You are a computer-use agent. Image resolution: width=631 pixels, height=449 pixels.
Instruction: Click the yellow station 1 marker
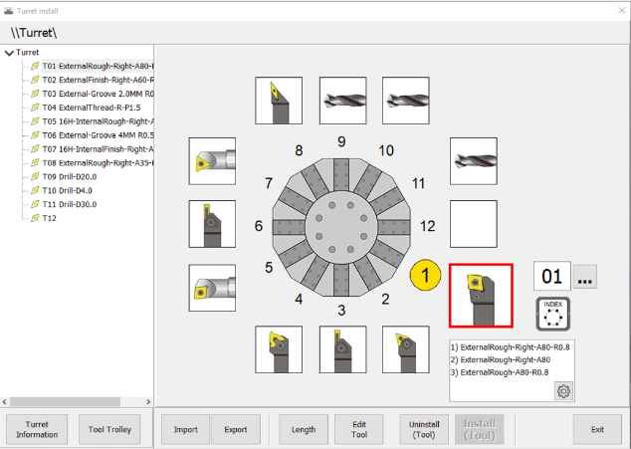[x=425, y=275]
